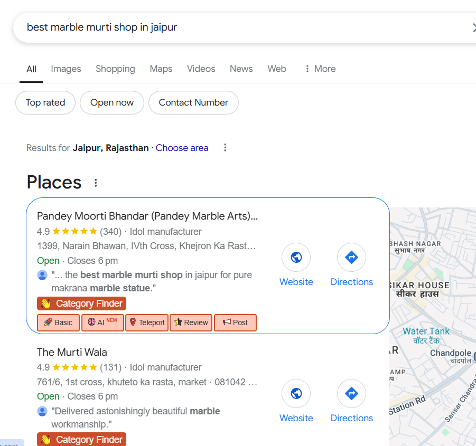Toggle the Top rated filter chip
The height and width of the screenshot is (446, 476).
pos(45,102)
